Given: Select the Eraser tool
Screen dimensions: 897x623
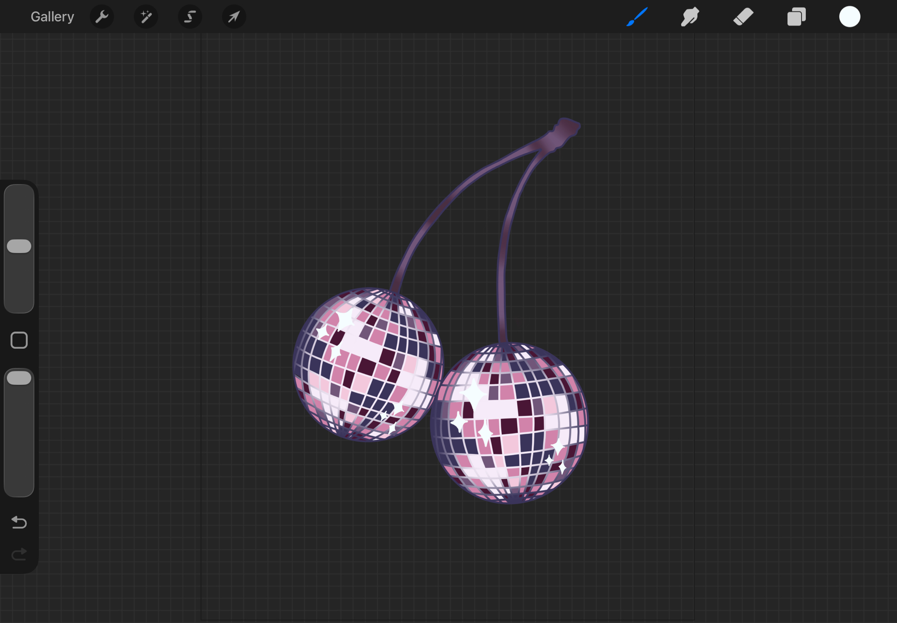Looking at the screenshot, I should tap(743, 17).
